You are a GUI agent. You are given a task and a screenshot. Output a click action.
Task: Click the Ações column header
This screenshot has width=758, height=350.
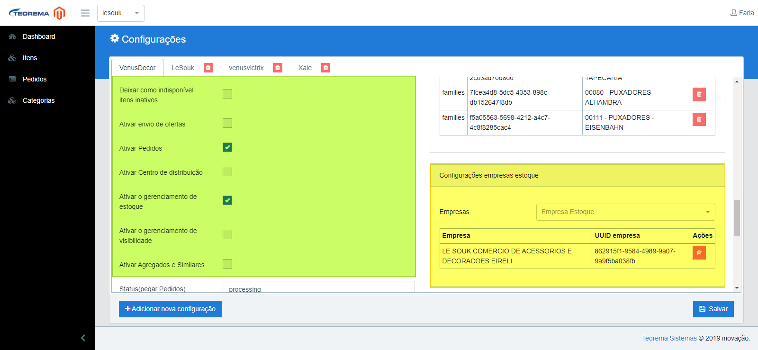tap(703, 236)
